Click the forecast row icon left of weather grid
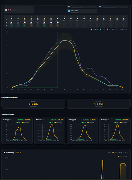132x180 pixels. 6,19
